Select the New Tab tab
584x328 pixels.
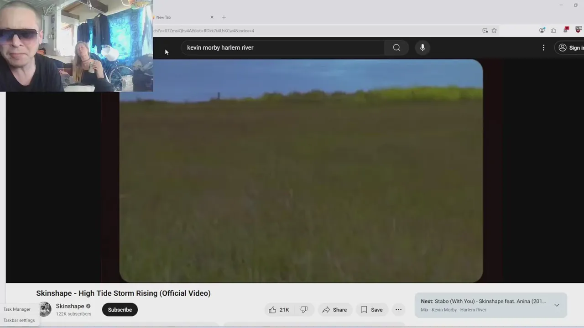pos(182,17)
